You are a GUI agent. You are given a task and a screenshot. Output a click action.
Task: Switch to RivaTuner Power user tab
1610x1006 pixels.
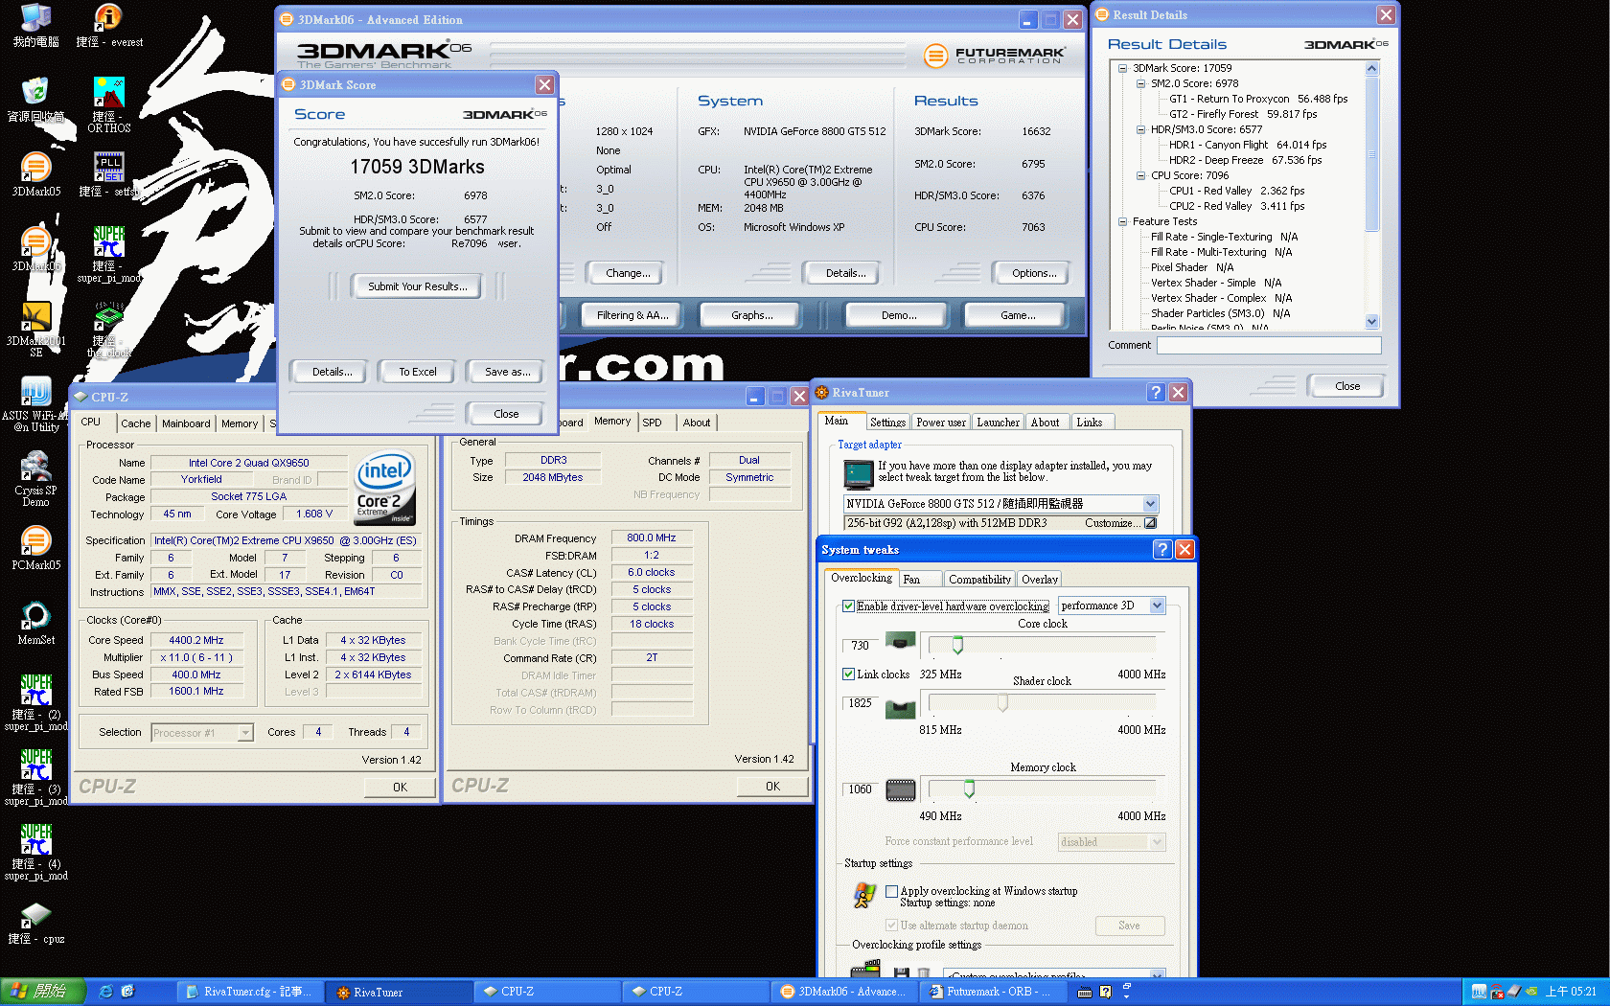point(941,423)
